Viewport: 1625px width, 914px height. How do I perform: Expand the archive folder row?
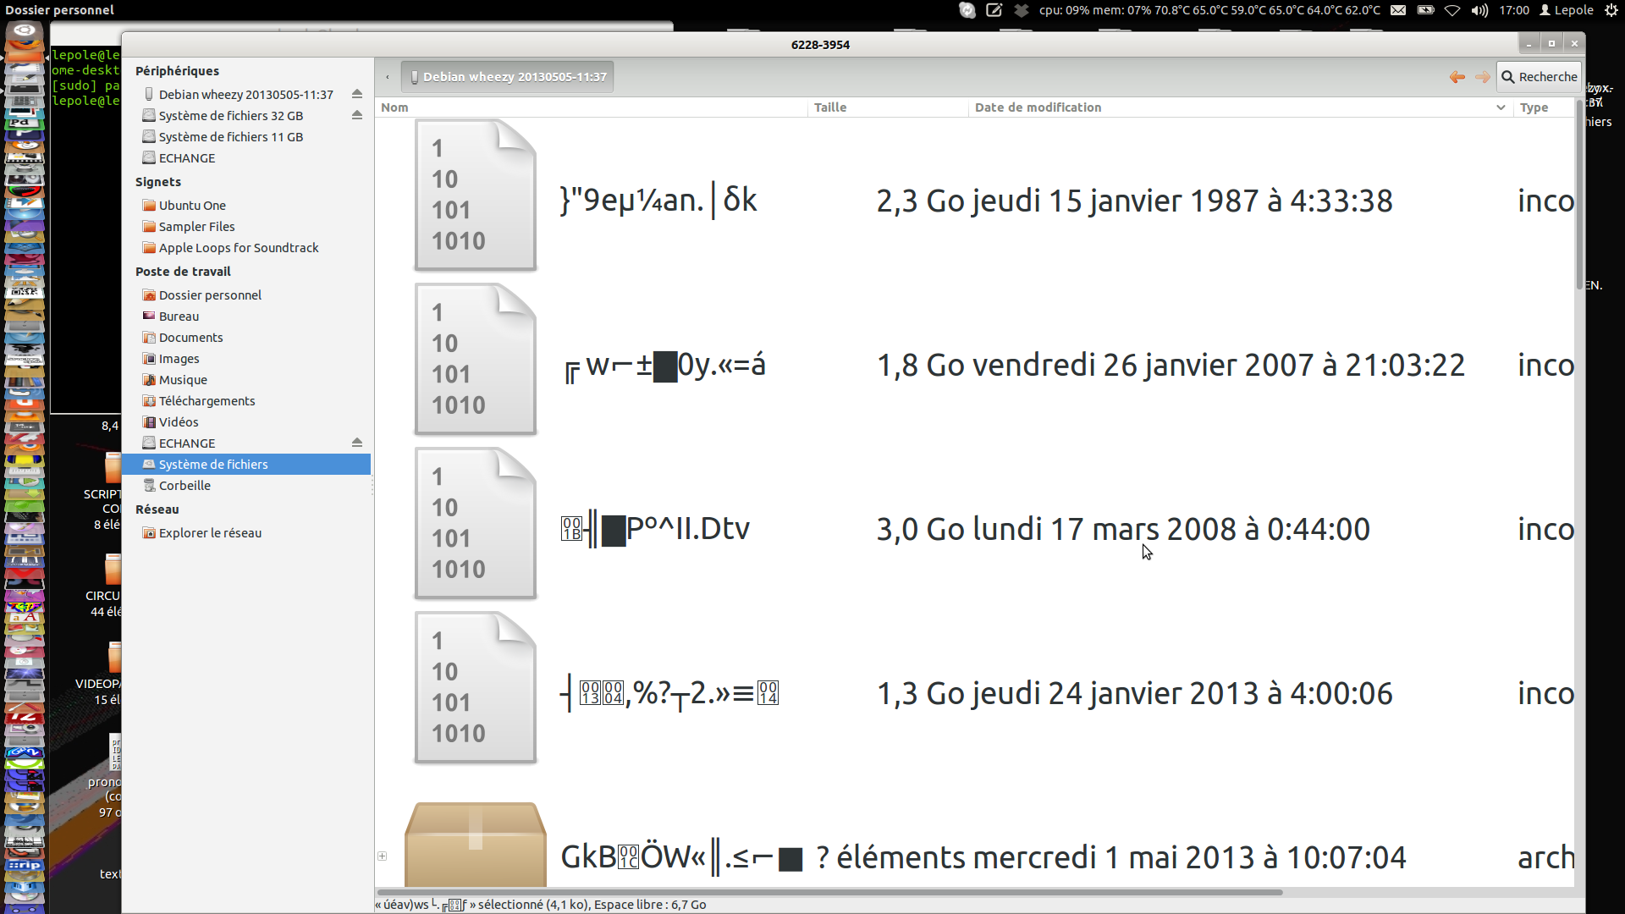(383, 856)
